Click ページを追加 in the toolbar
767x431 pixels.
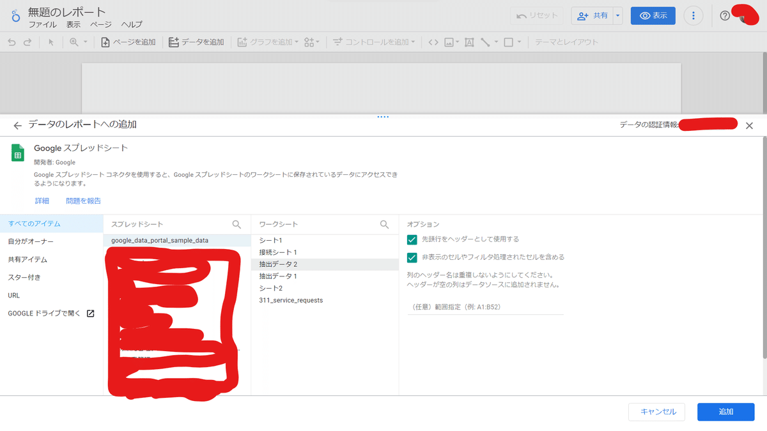[128, 42]
